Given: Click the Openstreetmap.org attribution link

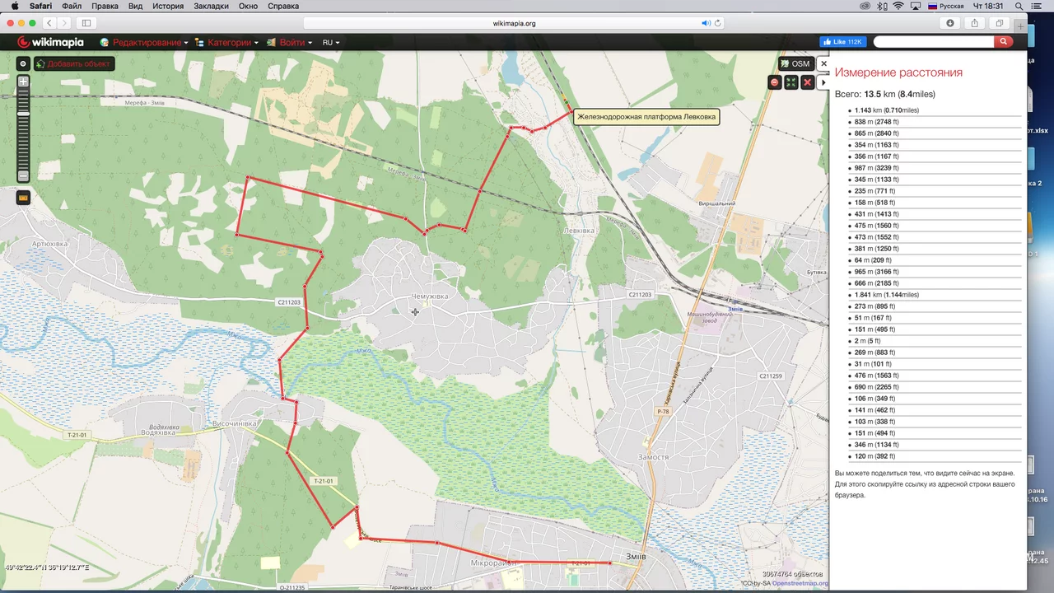Looking at the screenshot, I should click(800, 583).
